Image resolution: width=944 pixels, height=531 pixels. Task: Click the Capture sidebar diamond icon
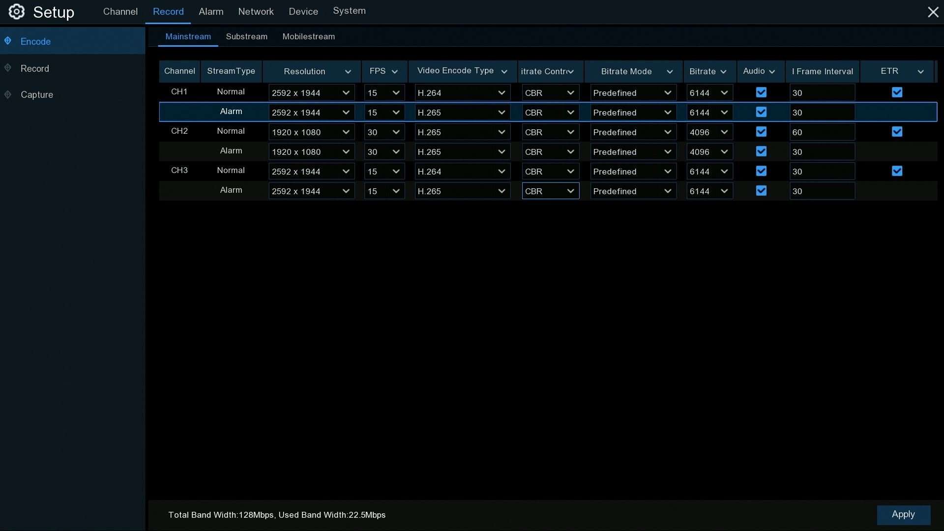click(x=8, y=94)
